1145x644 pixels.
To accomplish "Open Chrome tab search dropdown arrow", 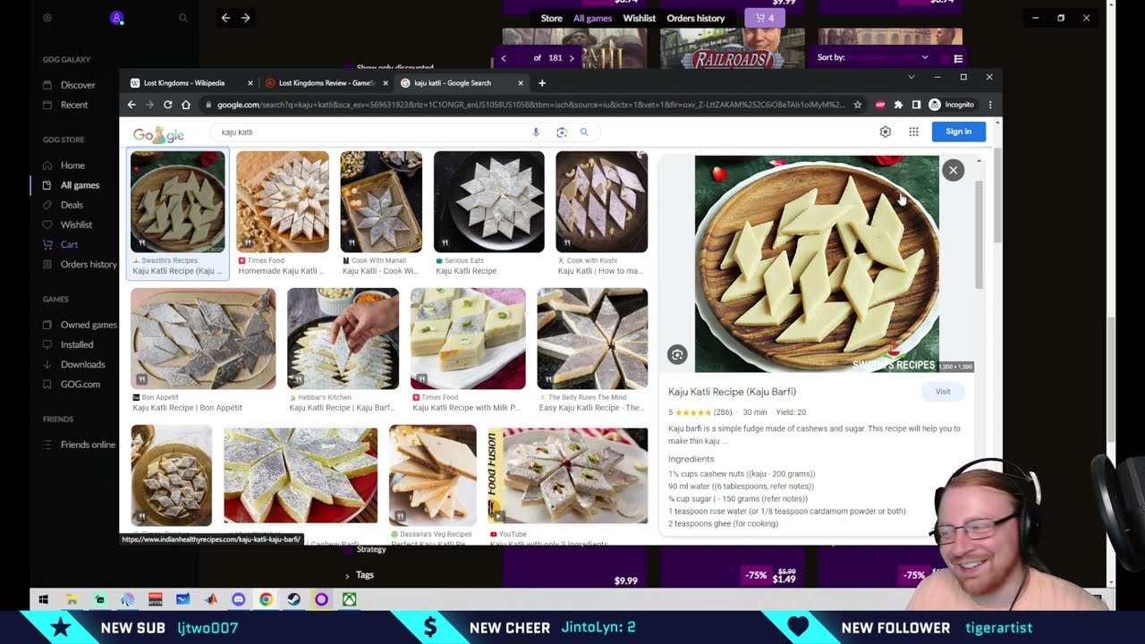I will coord(911,77).
